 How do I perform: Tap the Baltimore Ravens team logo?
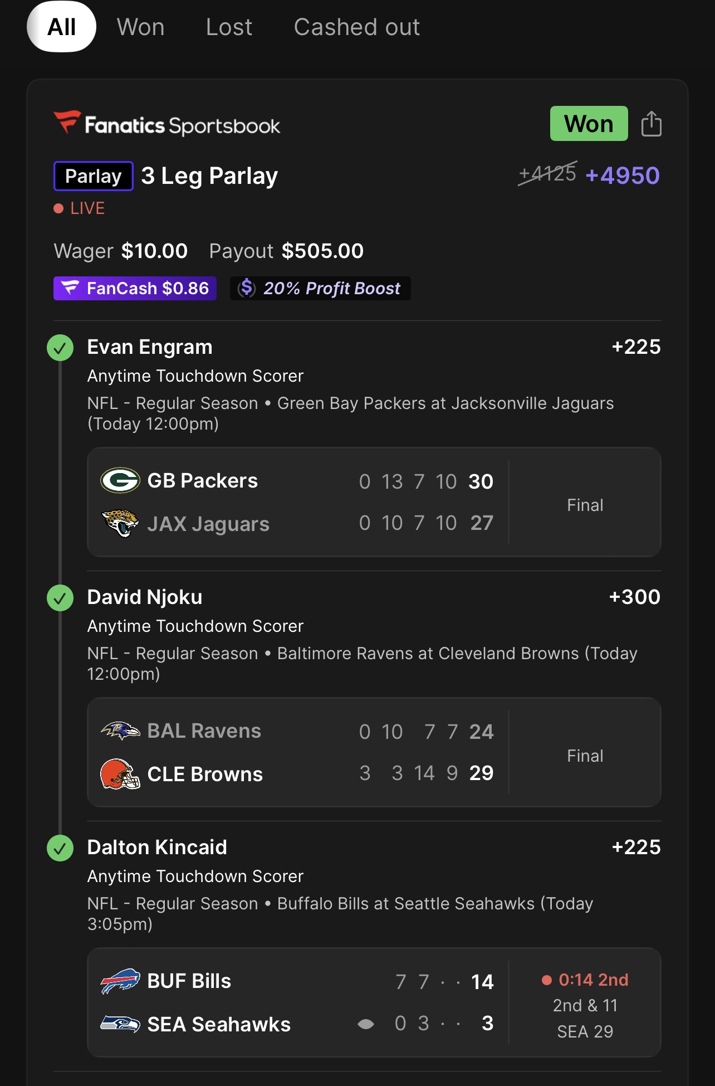(x=120, y=731)
